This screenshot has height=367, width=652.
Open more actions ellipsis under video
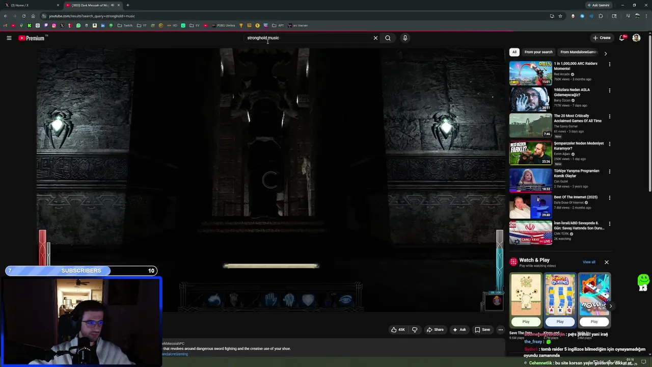[501, 330]
